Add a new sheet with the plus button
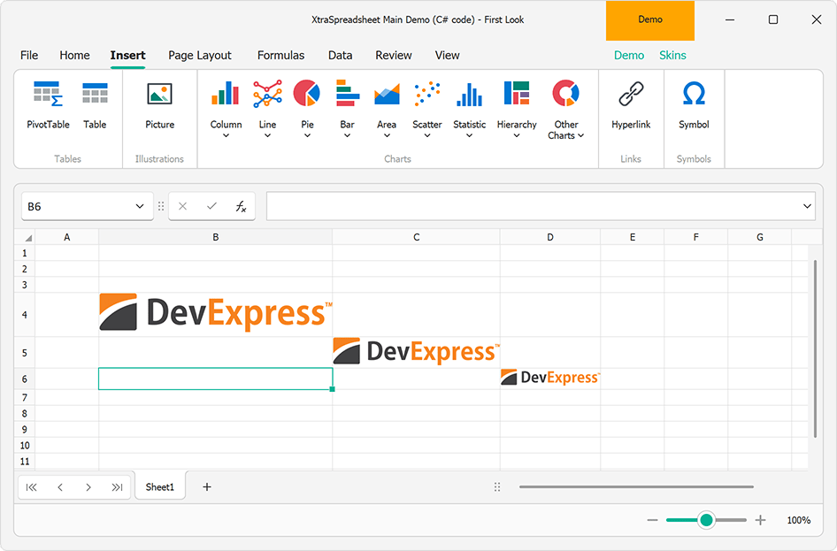This screenshot has width=837, height=551. click(206, 486)
